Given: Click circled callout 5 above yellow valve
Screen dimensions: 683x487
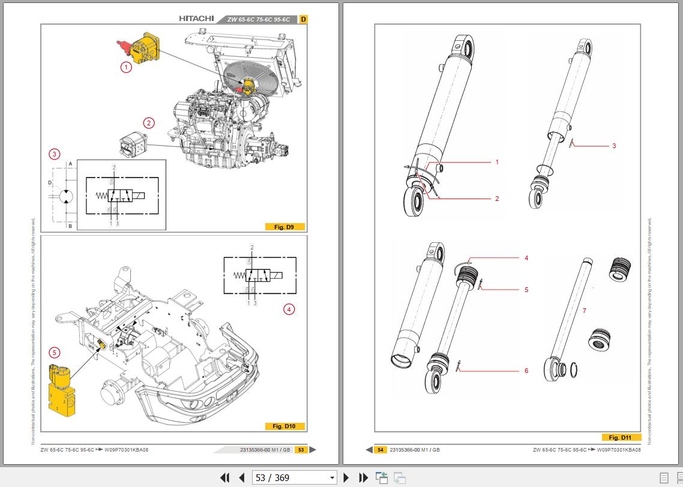Looking at the screenshot, I should 54,353.
